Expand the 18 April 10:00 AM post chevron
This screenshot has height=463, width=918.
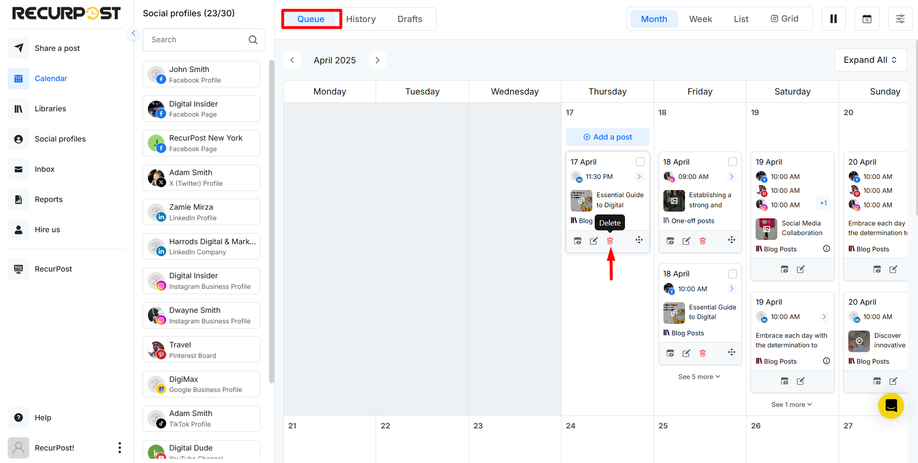pyautogui.click(x=732, y=288)
